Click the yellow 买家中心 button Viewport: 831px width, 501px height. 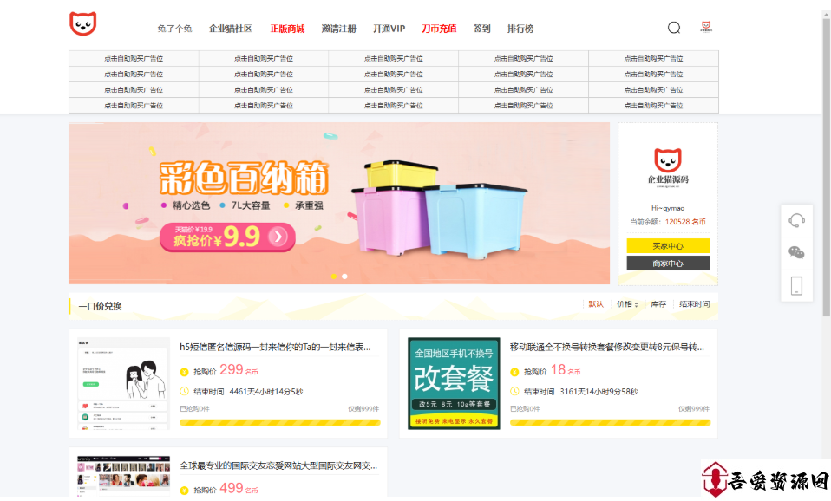click(667, 246)
